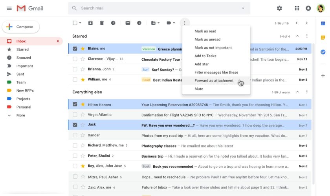Open the select-all checkbox dropdown arrow

[x=80, y=23]
